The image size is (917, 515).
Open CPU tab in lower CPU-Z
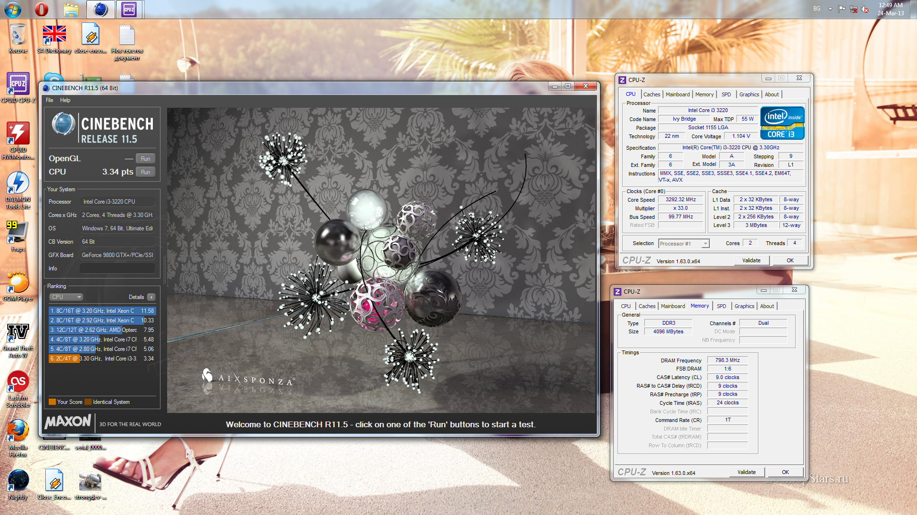[x=626, y=306]
